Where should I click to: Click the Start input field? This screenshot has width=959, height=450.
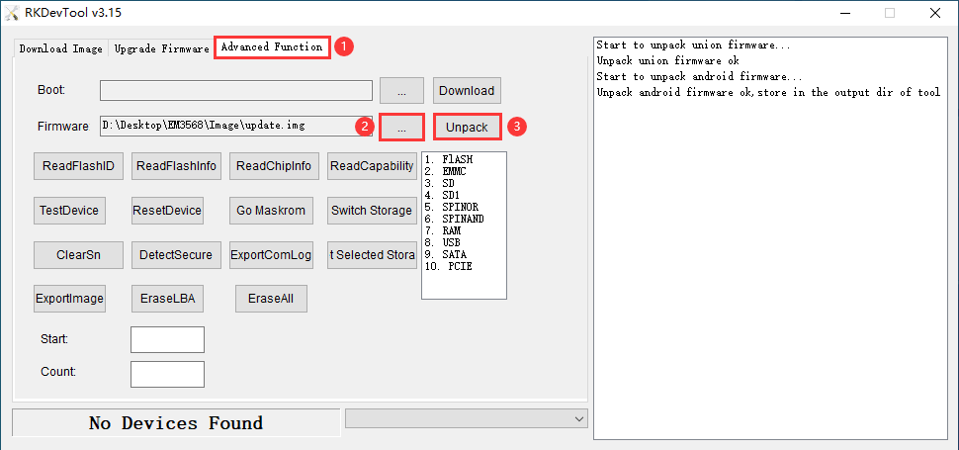pos(167,339)
